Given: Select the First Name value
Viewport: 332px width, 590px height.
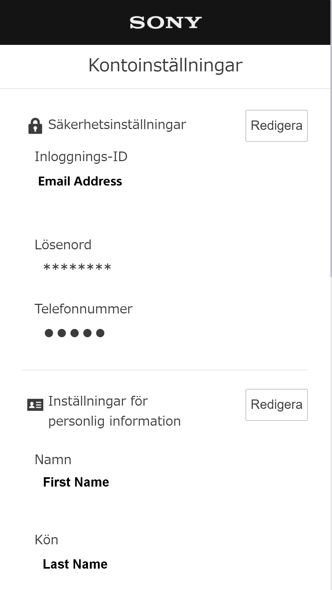Looking at the screenshot, I should (x=76, y=482).
